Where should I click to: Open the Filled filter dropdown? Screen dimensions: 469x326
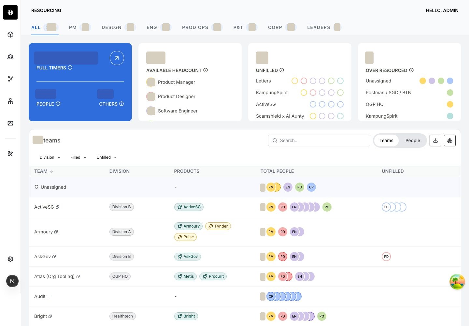(78, 157)
